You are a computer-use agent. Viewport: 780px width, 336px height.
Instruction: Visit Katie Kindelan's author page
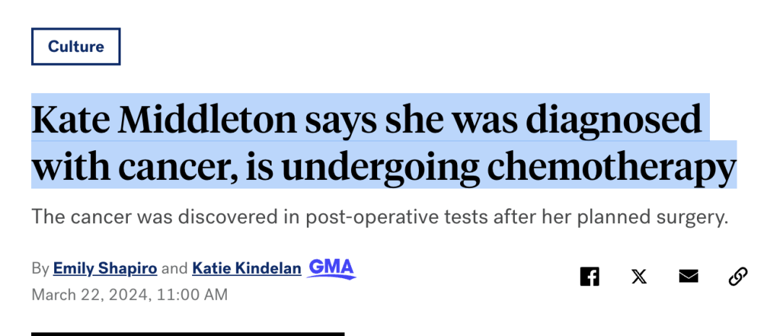(247, 269)
